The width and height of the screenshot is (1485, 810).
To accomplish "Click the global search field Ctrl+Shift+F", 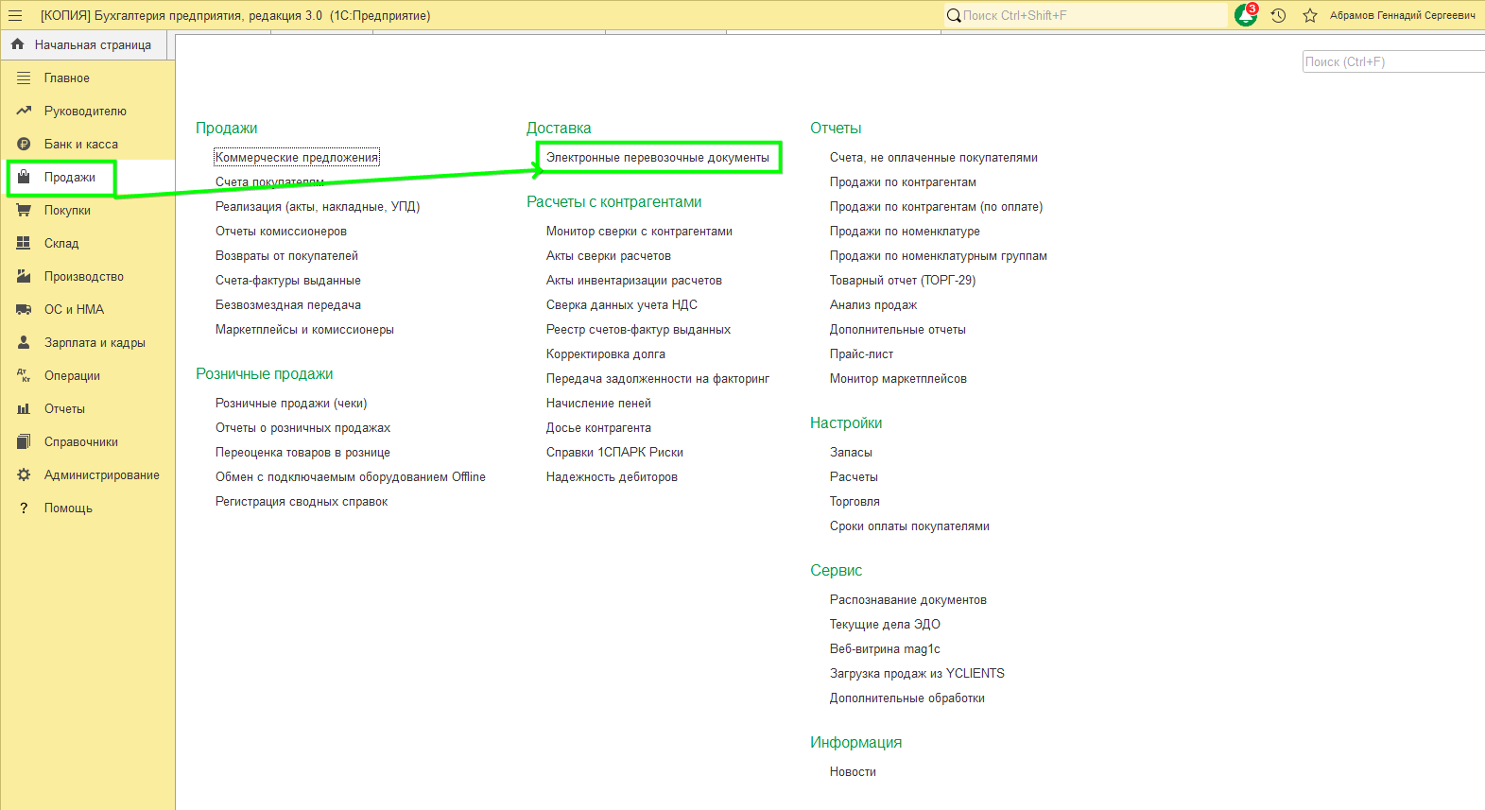I will tap(1085, 15).
